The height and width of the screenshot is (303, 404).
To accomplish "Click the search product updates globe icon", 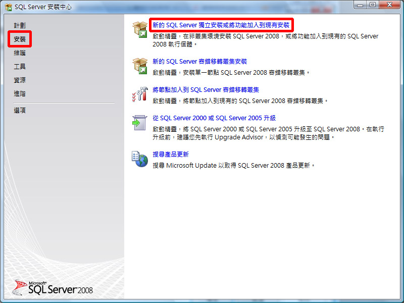I will [140, 159].
